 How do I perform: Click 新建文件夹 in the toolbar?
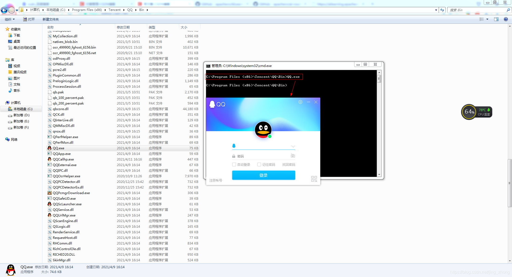pyautogui.click(x=51, y=19)
